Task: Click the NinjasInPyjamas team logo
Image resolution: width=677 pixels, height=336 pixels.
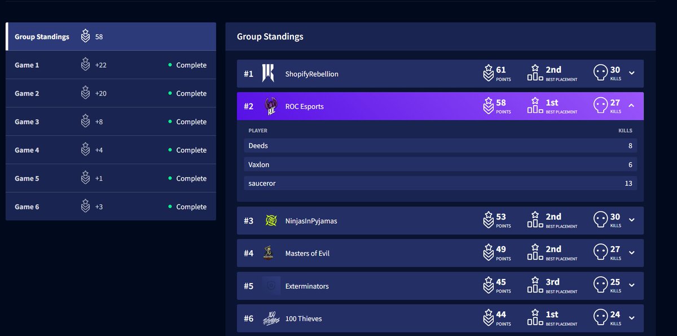Action: pos(271,221)
